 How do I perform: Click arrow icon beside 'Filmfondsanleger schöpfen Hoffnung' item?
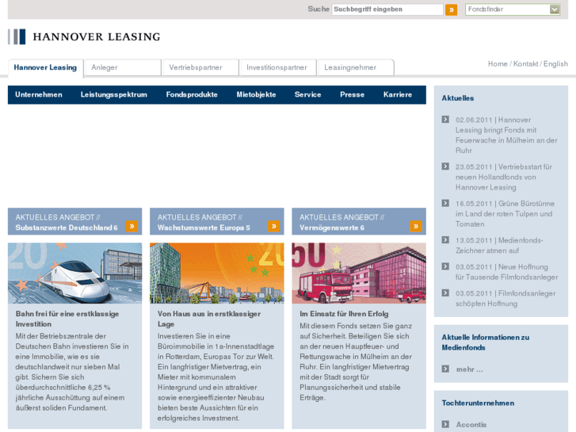coord(445,293)
